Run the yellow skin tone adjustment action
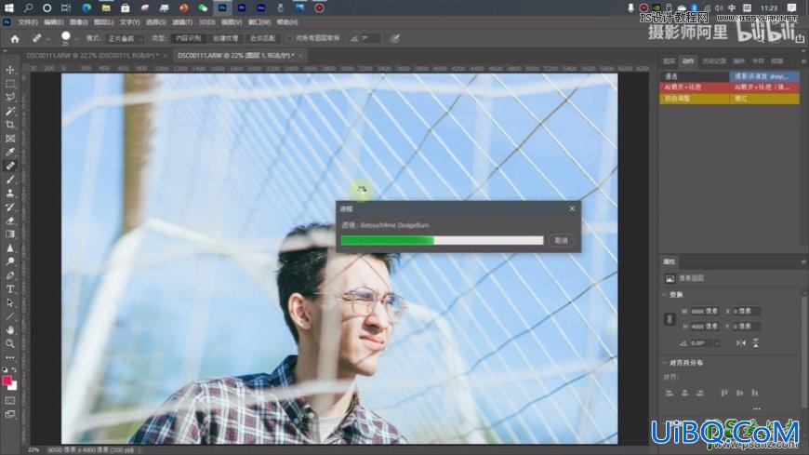 pyautogui.click(x=694, y=98)
